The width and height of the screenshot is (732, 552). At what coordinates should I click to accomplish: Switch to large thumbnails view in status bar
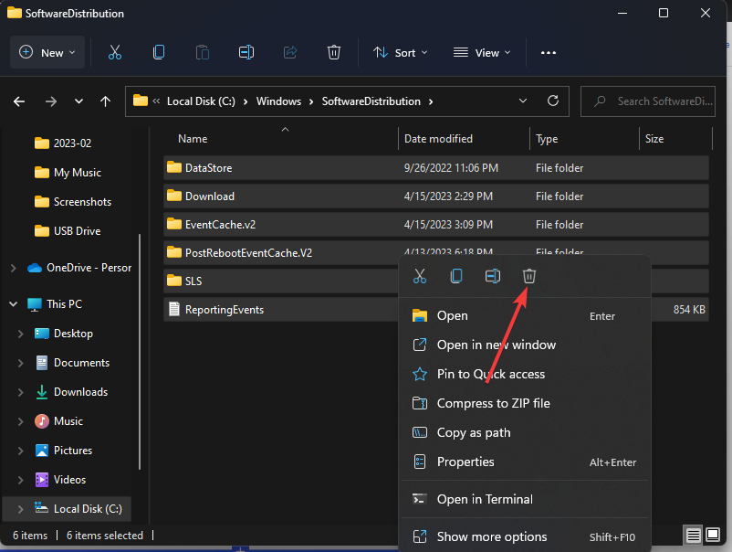(713, 535)
